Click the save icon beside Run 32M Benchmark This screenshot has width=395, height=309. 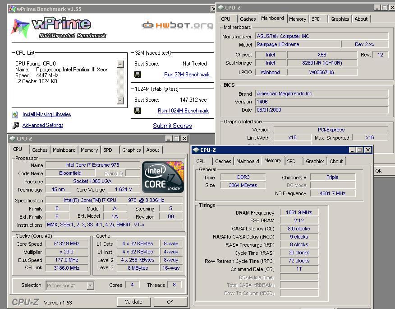[138, 75]
